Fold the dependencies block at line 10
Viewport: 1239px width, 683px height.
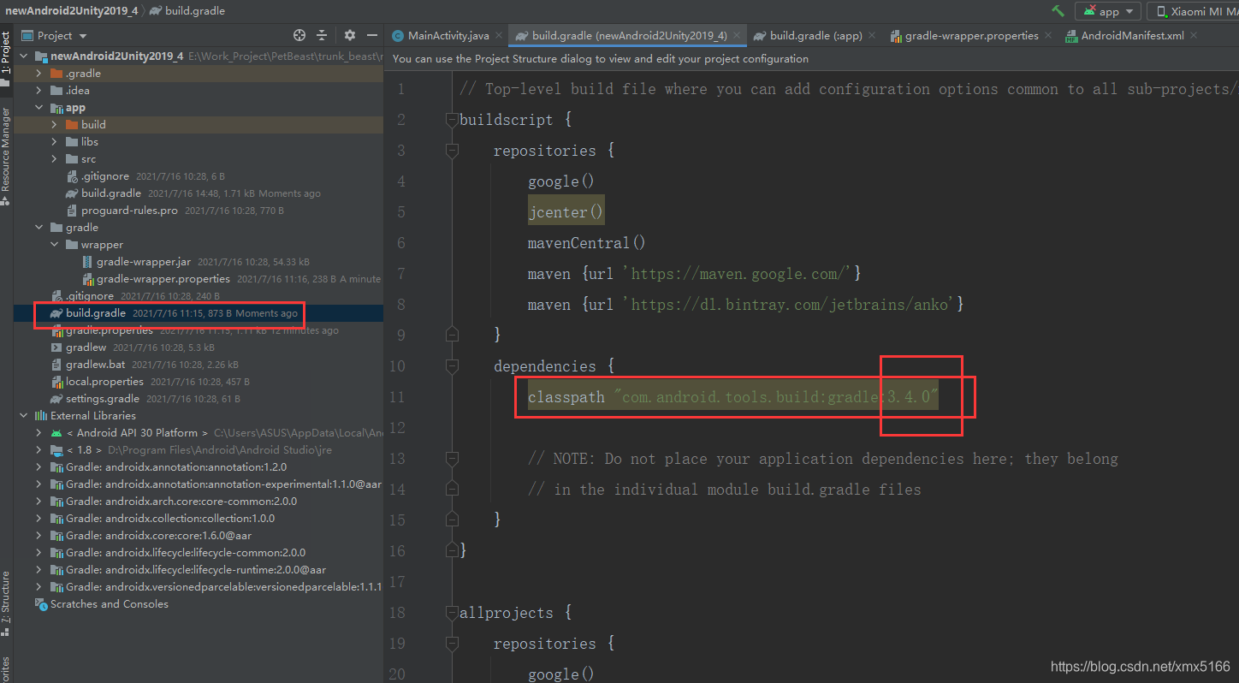(452, 366)
